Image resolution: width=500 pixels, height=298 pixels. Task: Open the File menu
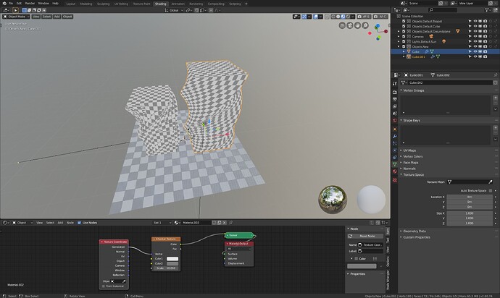(x=11, y=4)
